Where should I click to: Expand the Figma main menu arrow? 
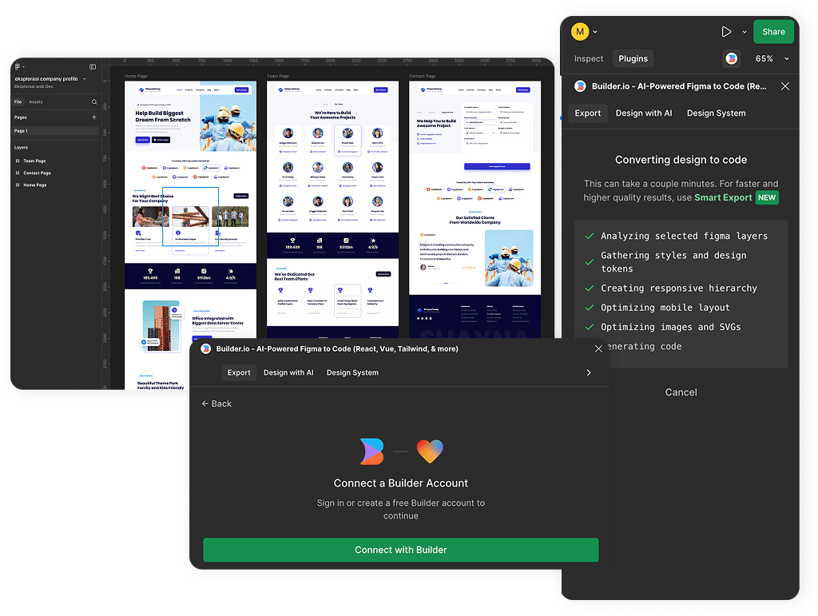23,67
